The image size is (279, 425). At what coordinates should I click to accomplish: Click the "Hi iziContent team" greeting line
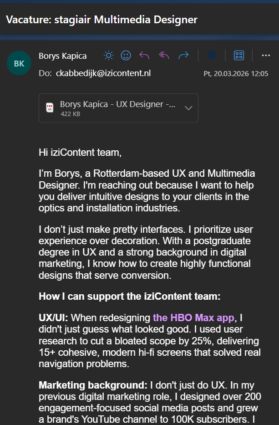[80, 152]
